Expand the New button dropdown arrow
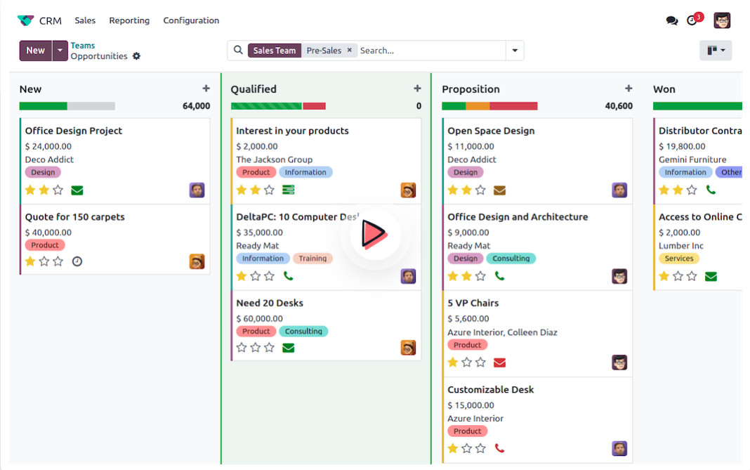Screen dimensions: 750x470 [x=60, y=51]
